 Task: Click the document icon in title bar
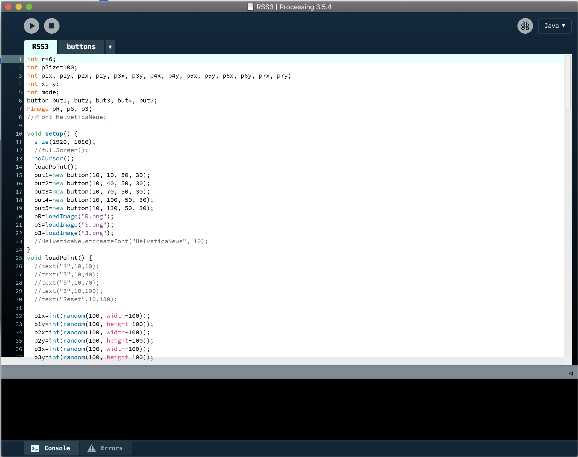pos(250,7)
